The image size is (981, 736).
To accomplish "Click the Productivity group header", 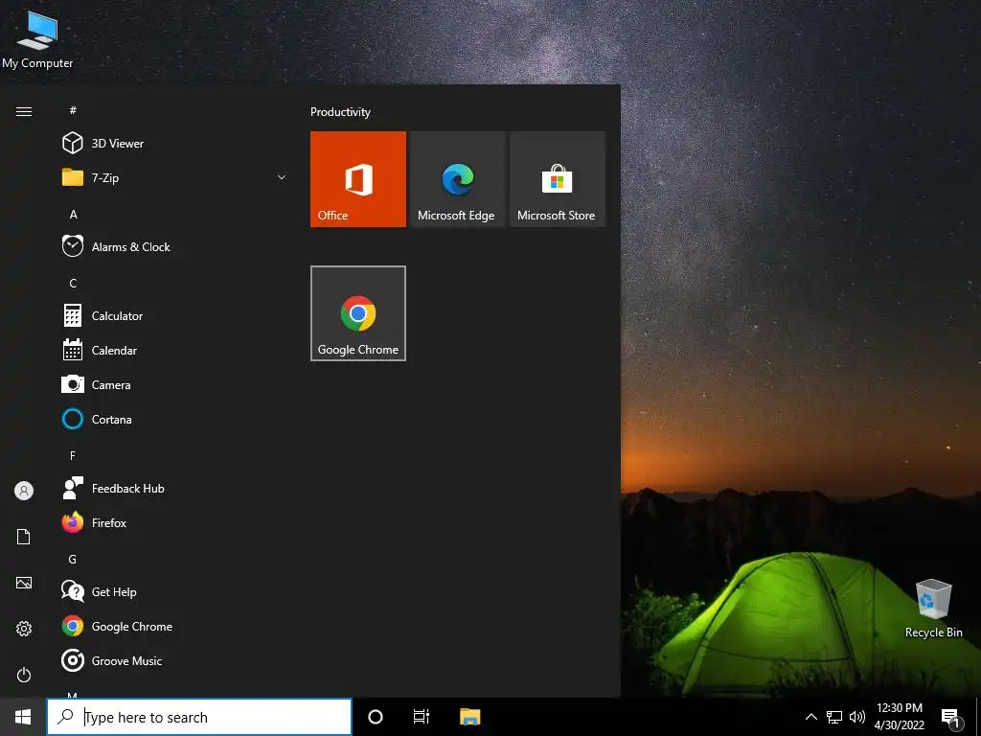I will [340, 112].
